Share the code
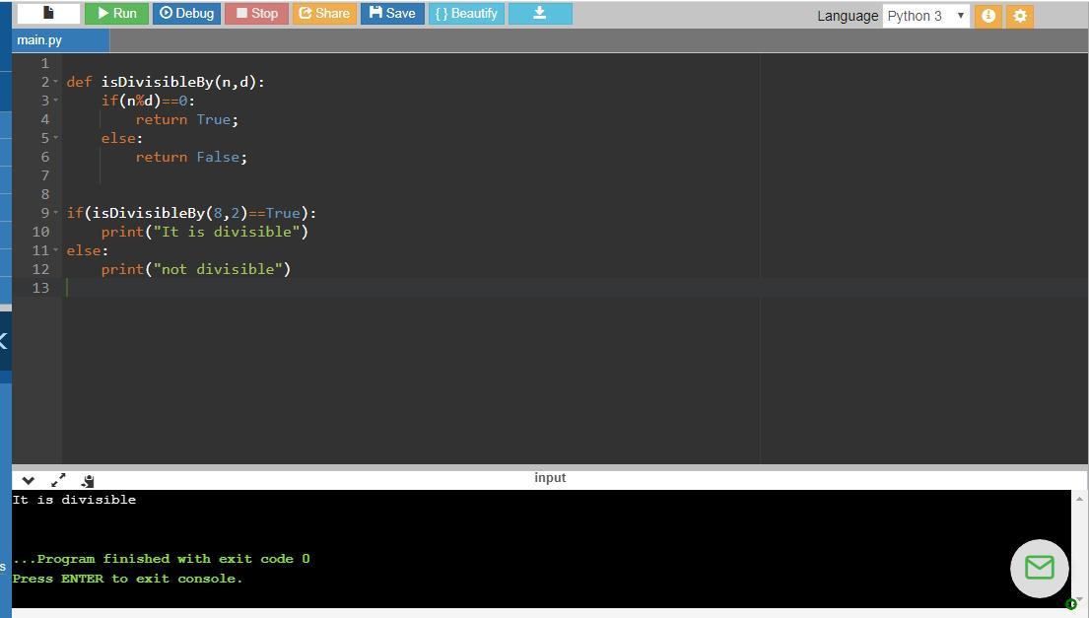The height and width of the screenshot is (618, 1089). 323,14
